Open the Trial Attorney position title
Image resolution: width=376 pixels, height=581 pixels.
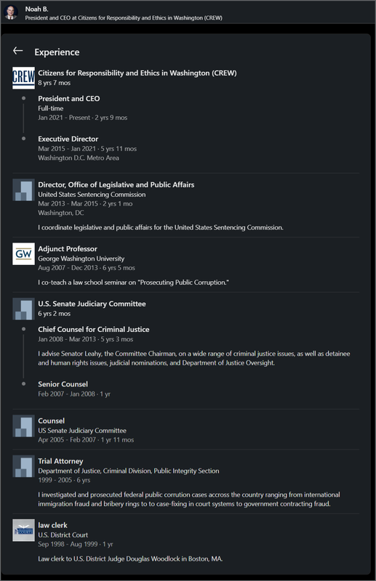(x=60, y=461)
